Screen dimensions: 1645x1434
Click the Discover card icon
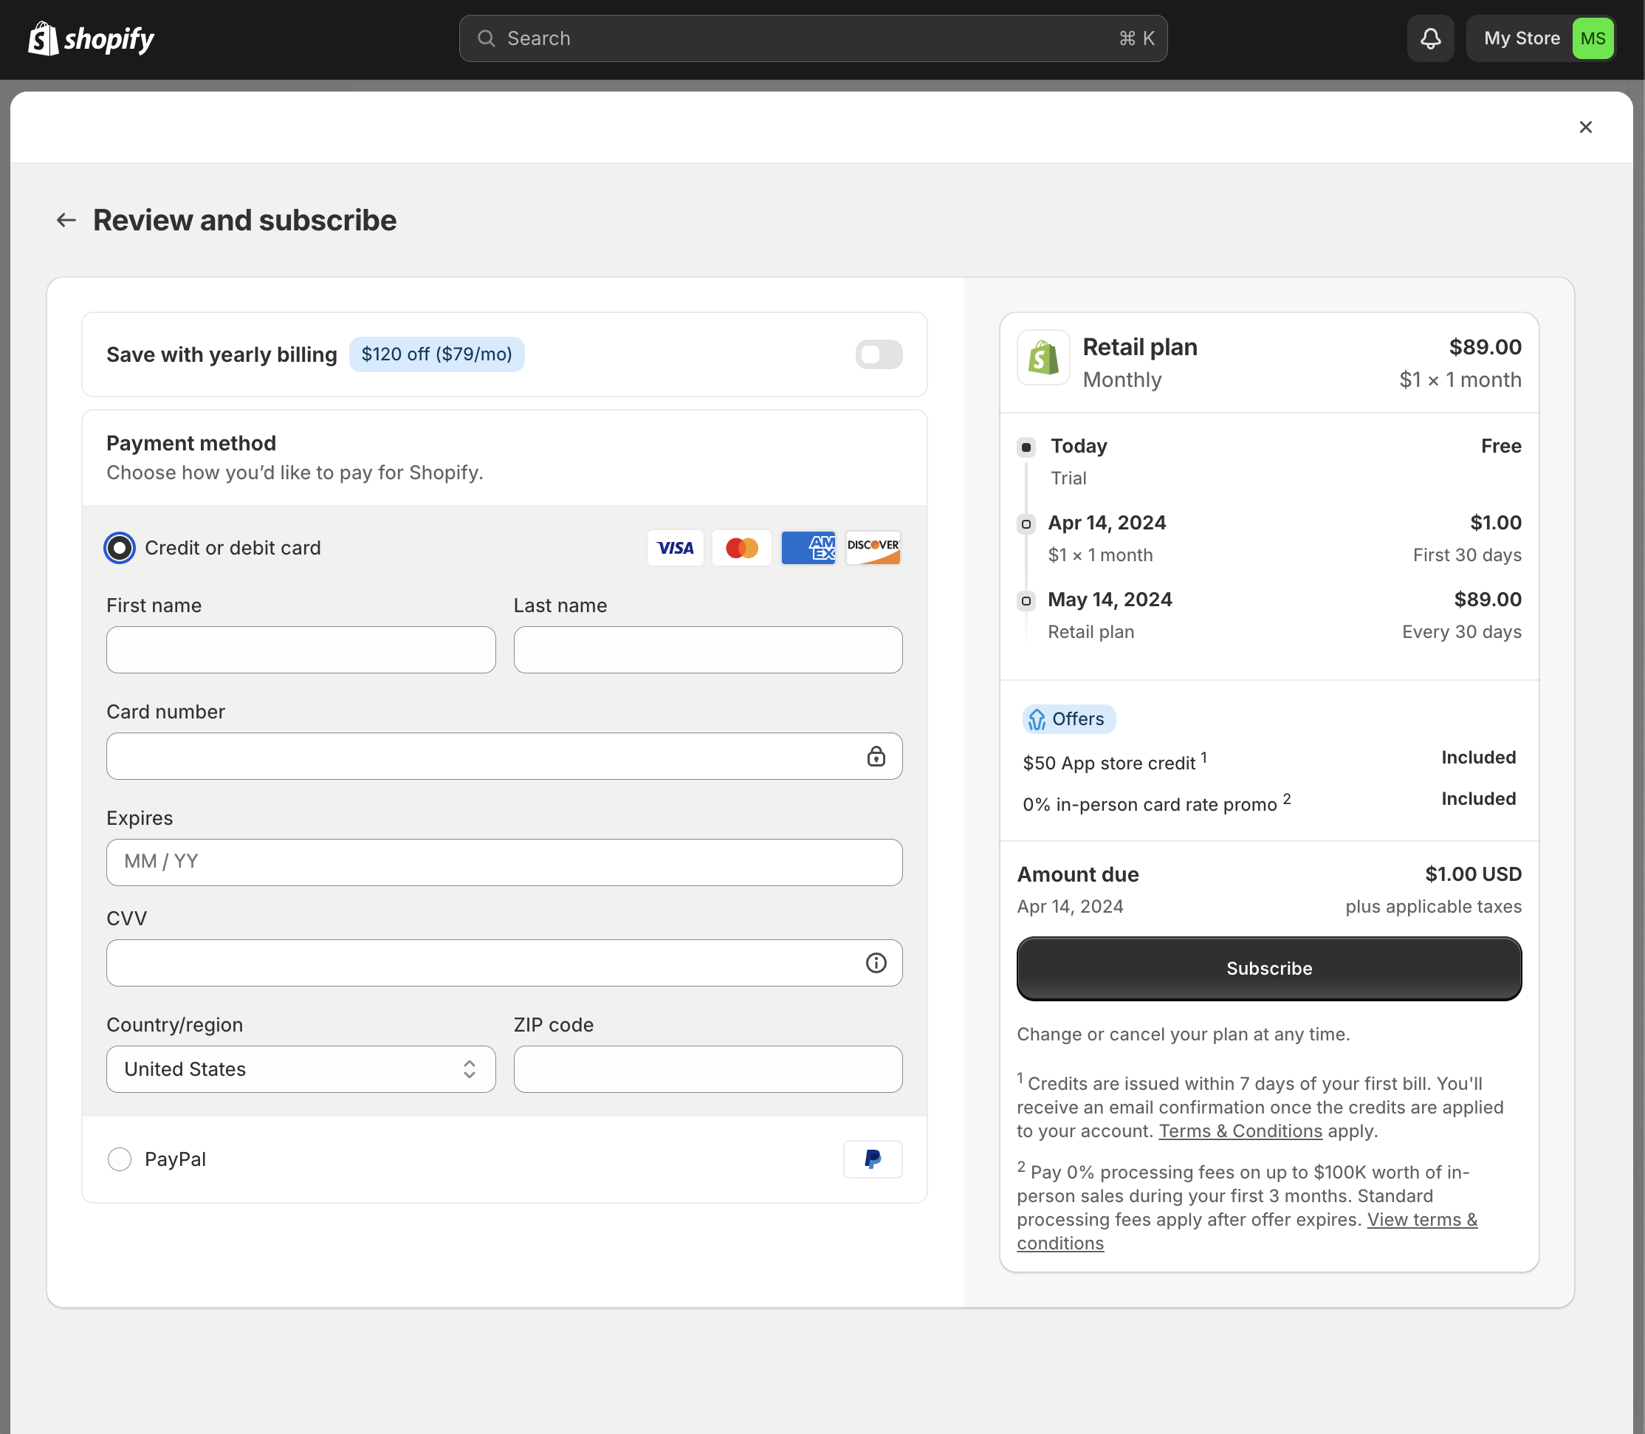click(x=873, y=547)
